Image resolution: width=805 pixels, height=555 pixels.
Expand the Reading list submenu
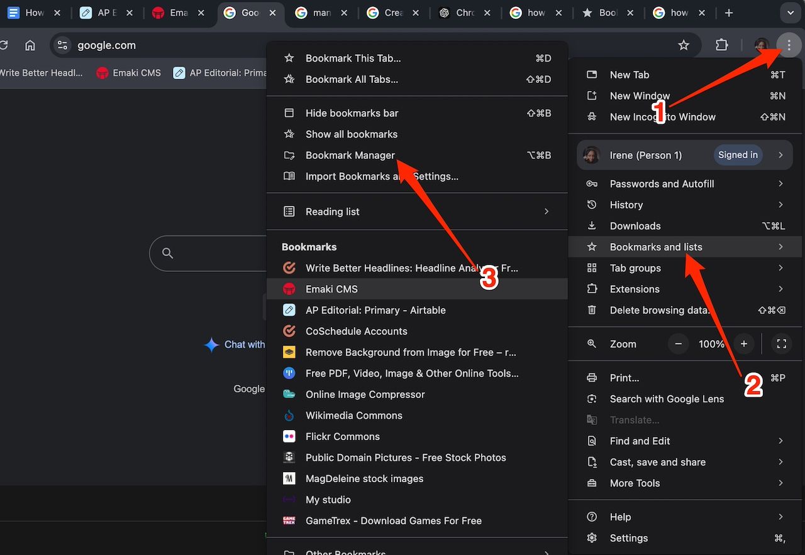pos(417,212)
